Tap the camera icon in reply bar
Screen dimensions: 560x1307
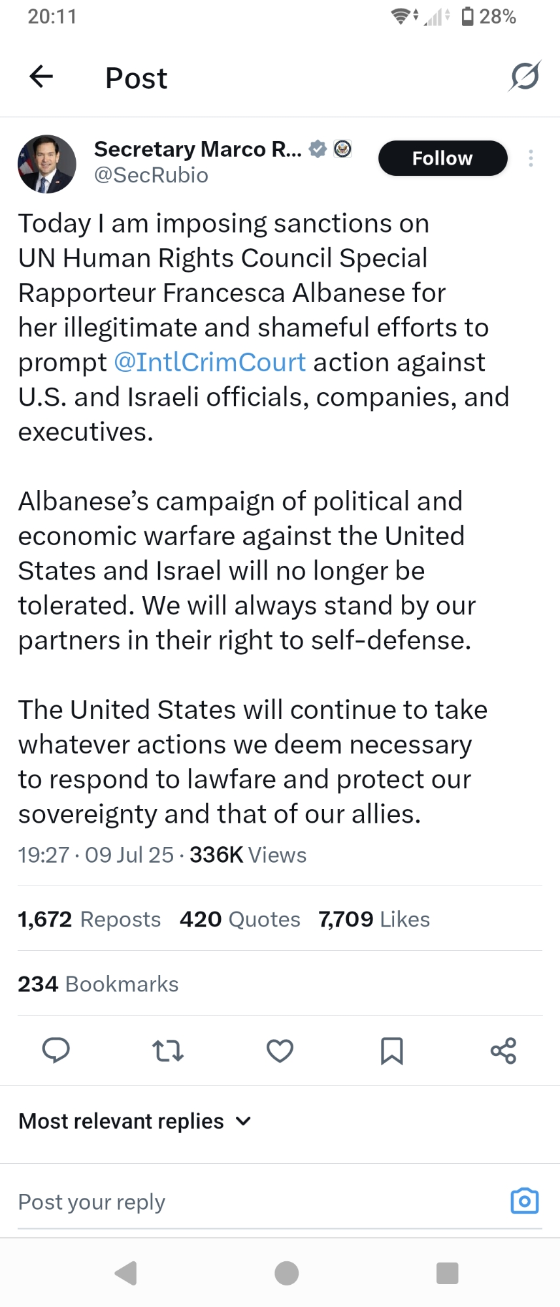[524, 1201]
